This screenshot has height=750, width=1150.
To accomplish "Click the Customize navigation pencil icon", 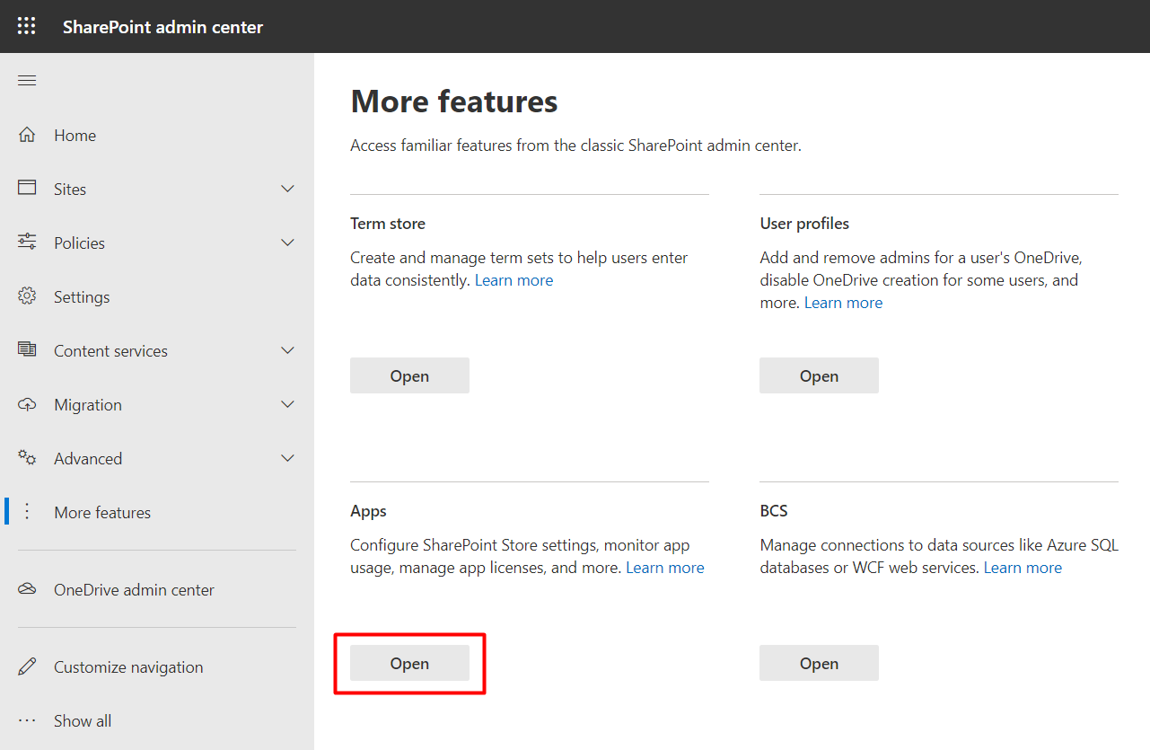I will click(27, 666).
